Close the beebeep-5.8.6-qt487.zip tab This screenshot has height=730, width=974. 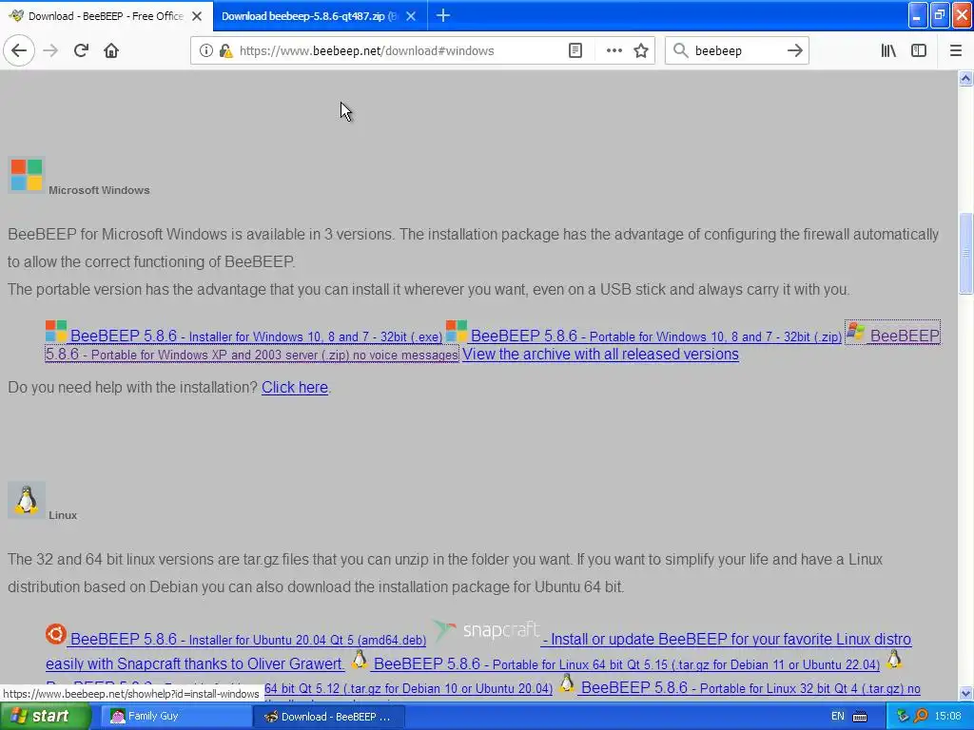pos(411,16)
